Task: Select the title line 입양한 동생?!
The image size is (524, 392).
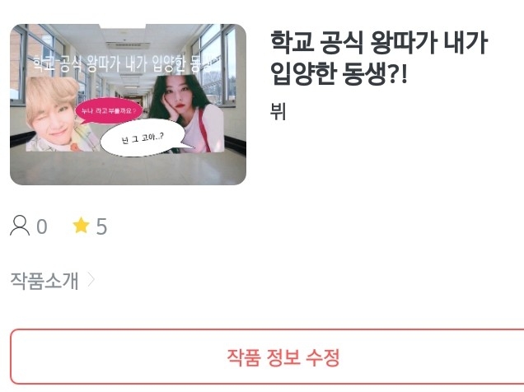Action: pyautogui.click(x=339, y=73)
